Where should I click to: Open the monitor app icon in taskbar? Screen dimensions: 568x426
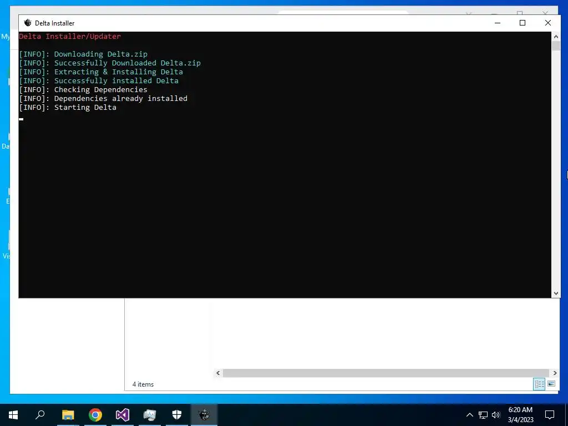(x=150, y=415)
